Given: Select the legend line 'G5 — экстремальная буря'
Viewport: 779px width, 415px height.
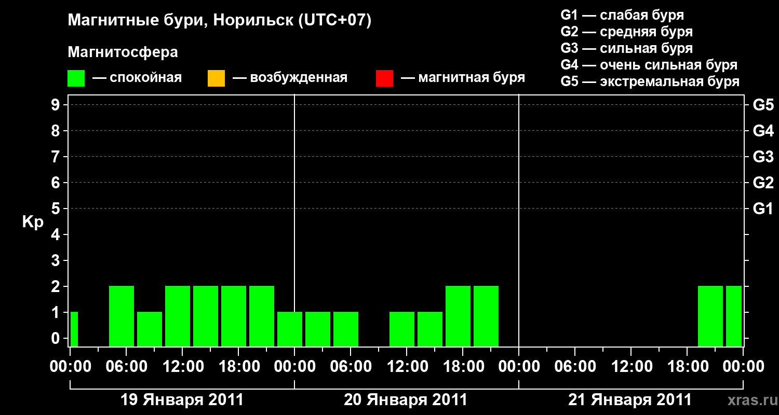Looking at the screenshot, I should point(650,81).
